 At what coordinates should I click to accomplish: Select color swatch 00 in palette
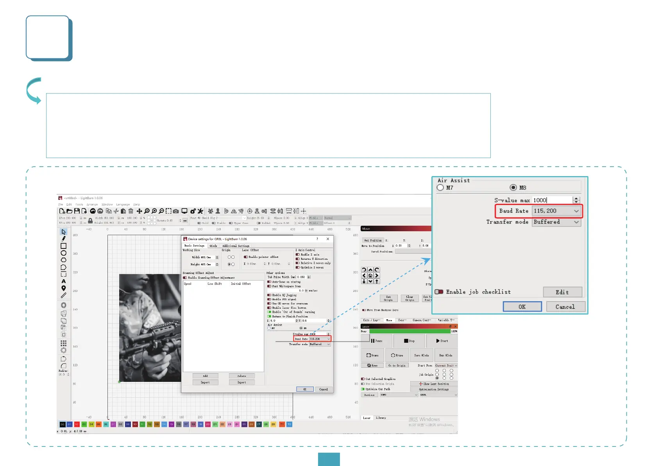pyautogui.click(x=62, y=424)
